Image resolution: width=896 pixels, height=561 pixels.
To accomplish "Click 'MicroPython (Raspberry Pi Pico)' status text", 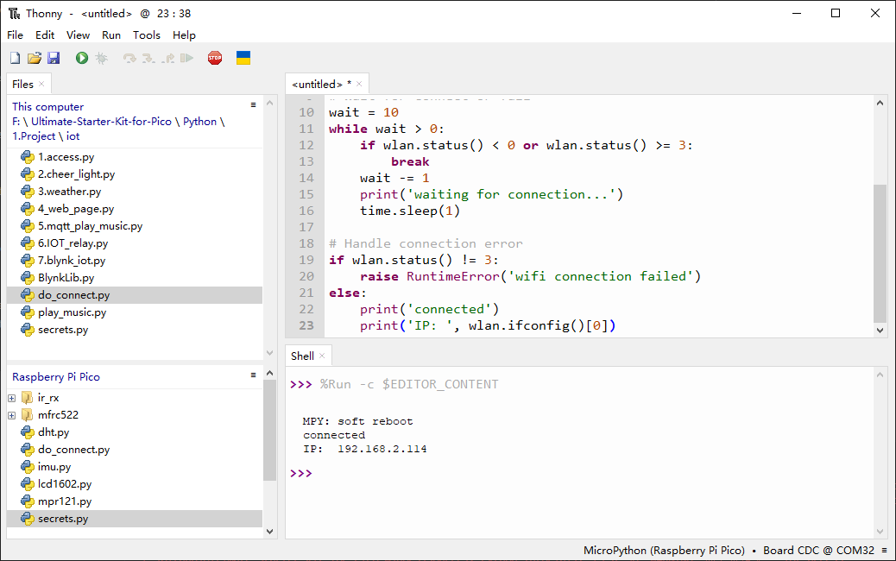I will [x=664, y=550].
